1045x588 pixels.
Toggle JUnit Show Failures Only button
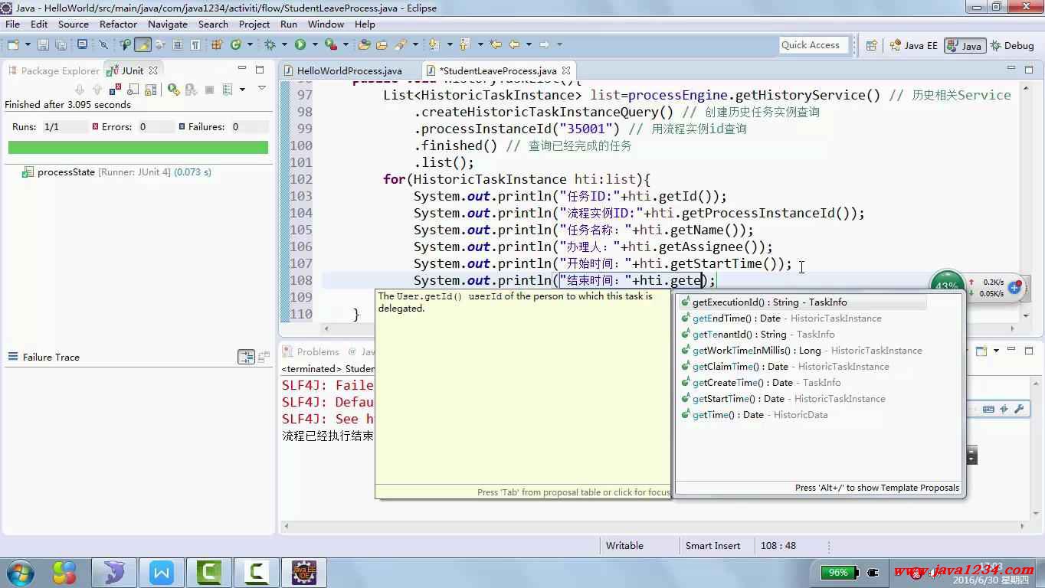(115, 90)
